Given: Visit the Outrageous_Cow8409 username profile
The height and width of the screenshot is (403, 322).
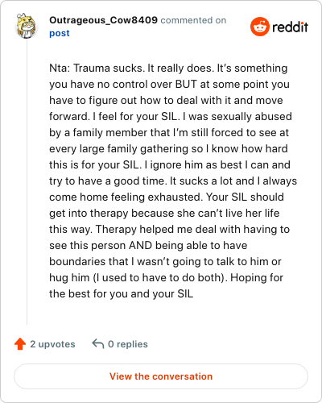Looking at the screenshot, I should point(103,20).
